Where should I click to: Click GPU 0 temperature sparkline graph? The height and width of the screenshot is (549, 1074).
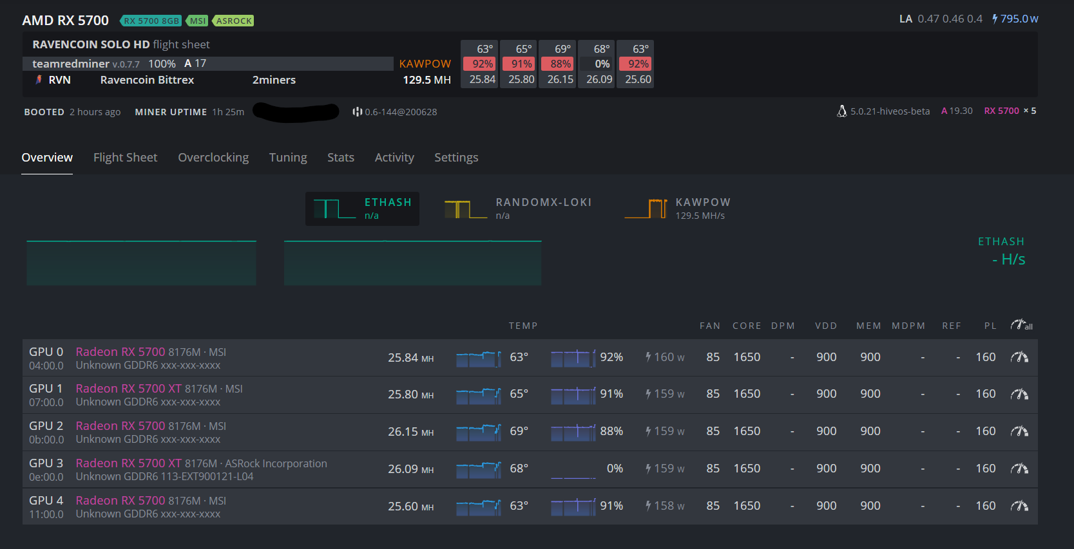[479, 358]
